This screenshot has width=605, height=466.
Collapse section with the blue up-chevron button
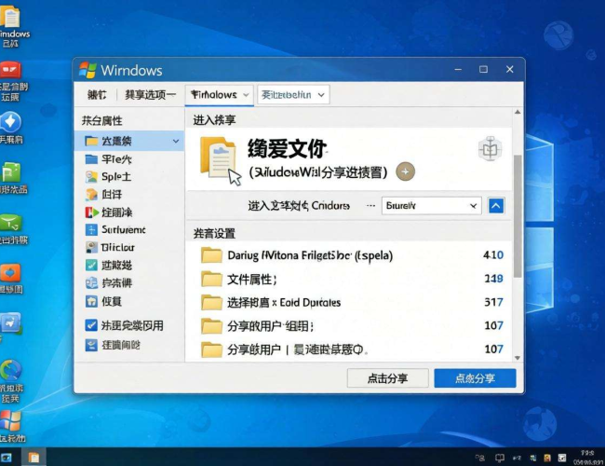point(496,206)
